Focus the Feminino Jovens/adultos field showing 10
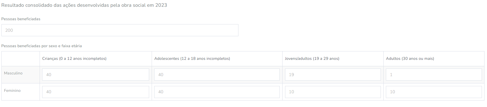The height and width of the screenshot is (107, 487). coord(333,92)
